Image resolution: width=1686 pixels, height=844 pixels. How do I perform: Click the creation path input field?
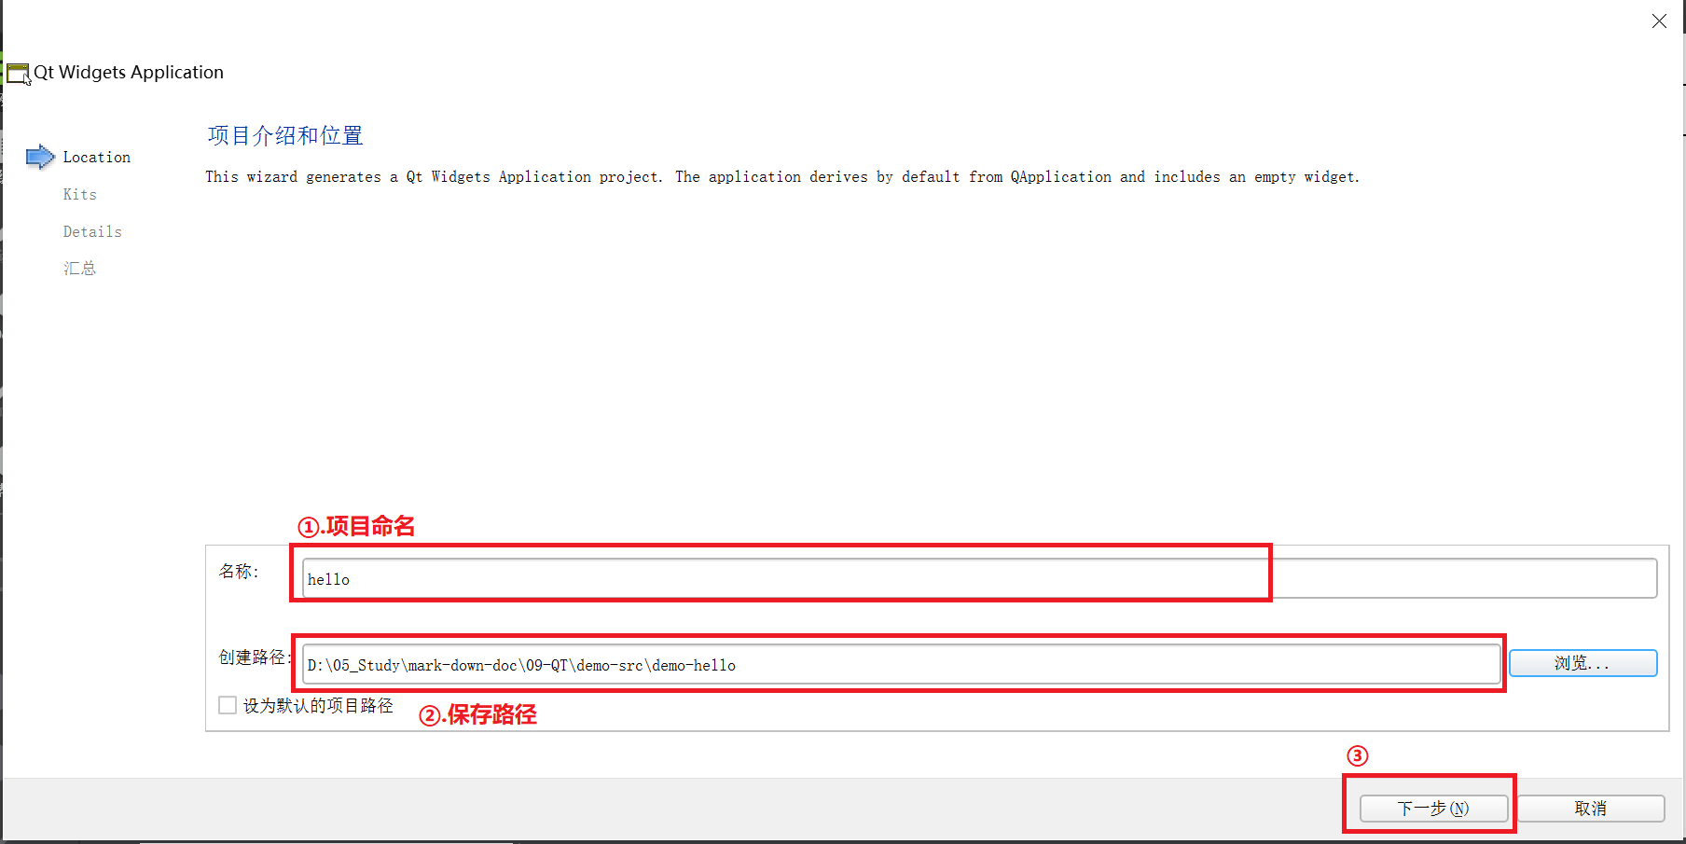[901, 664]
